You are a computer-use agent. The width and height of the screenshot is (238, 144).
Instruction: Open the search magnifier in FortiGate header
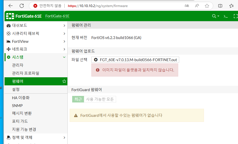[214, 16]
